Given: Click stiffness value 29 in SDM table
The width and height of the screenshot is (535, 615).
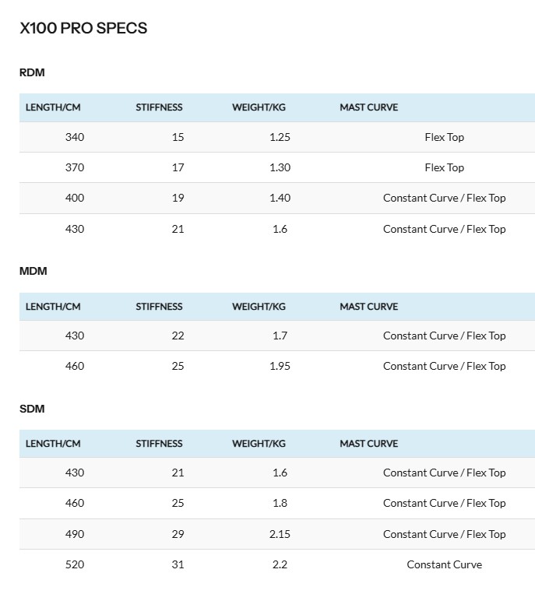Looking at the screenshot, I should 178,534.
